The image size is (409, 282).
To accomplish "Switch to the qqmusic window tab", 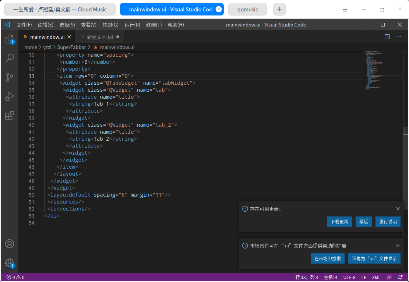I will [x=247, y=10].
